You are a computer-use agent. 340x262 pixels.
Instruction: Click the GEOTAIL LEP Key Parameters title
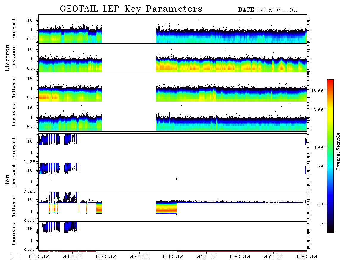(131, 9)
